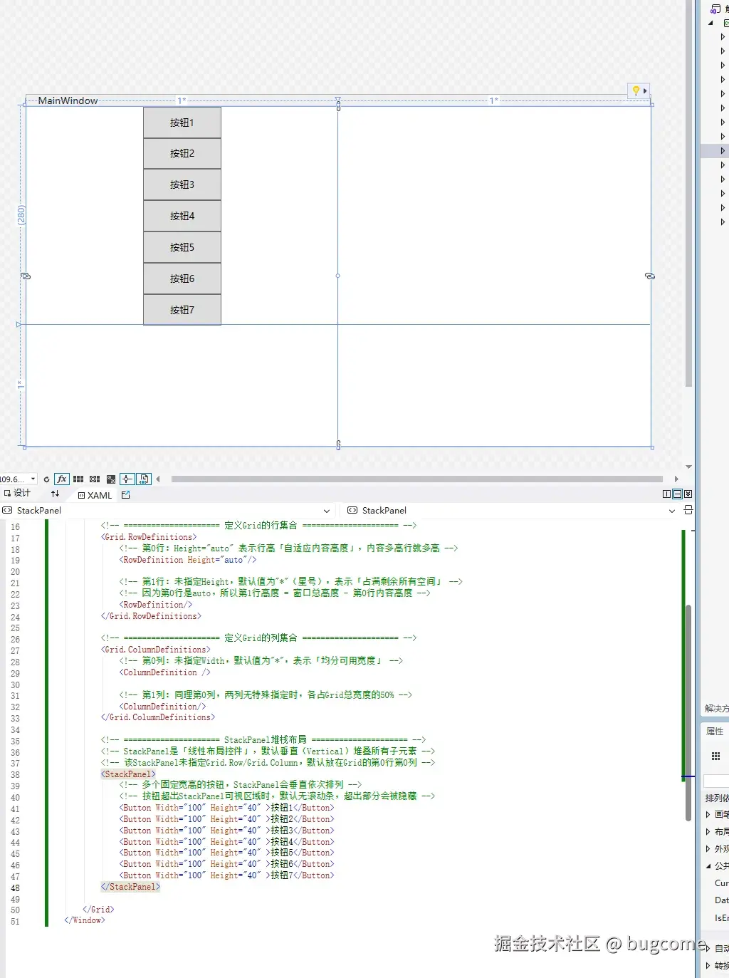Click the designer scroll-right arrow
The height and width of the screenshot is (978, 729).
tap(676, 479)
